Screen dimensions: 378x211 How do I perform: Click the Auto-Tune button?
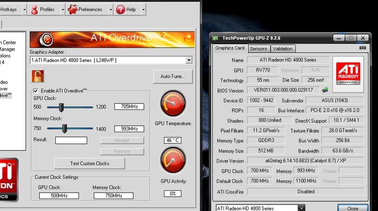coord(173,76)
